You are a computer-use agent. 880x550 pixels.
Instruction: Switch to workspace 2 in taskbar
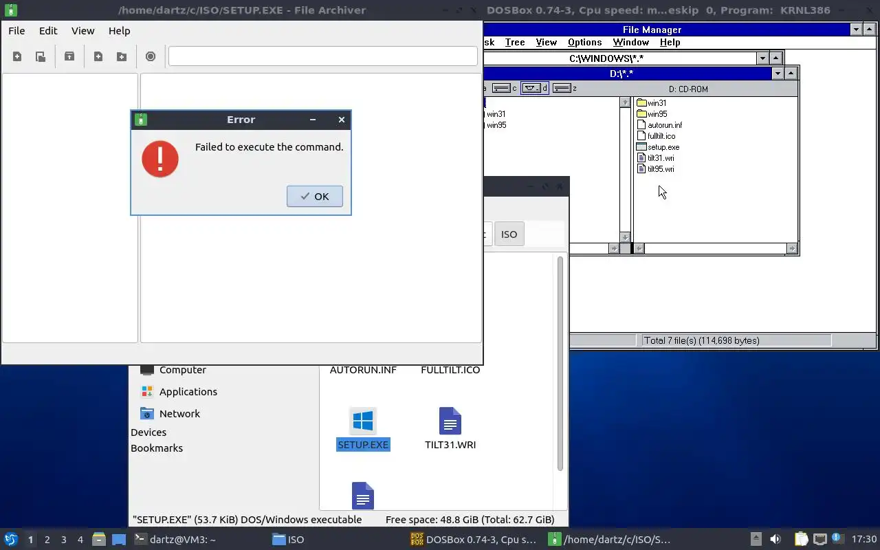pos(47,540)
